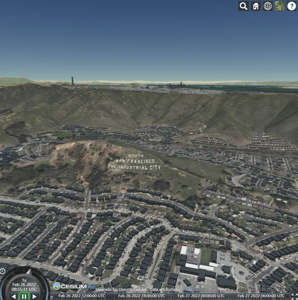The width and height of the screenshot is (298, 300).
Task: Jump timeline to Feb 26 2022 12:00:00 UTC
Action: [82, 296]
